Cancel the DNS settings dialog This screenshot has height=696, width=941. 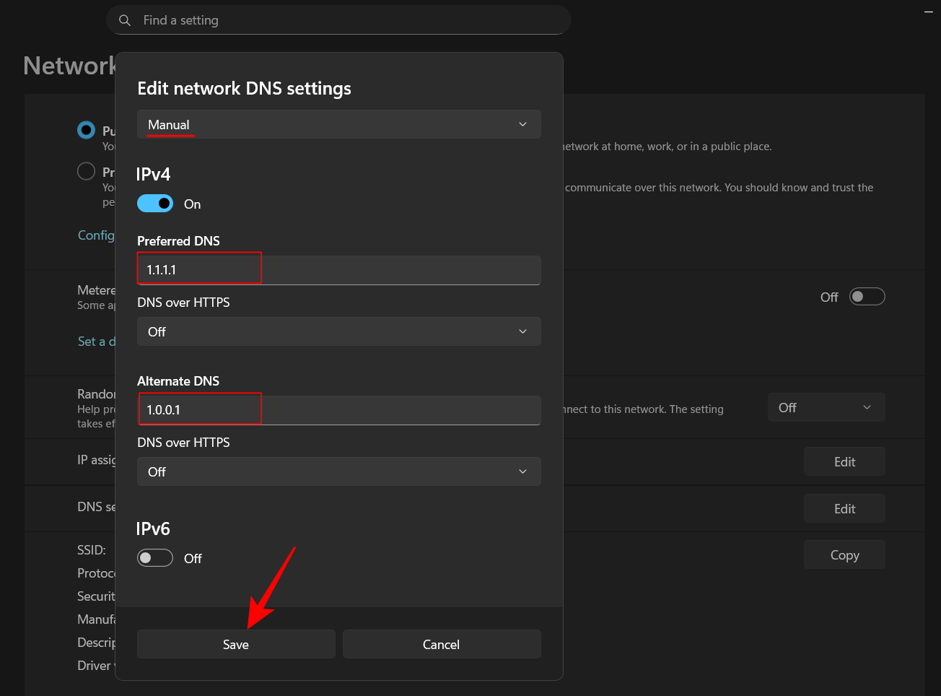tap(441, 644)
